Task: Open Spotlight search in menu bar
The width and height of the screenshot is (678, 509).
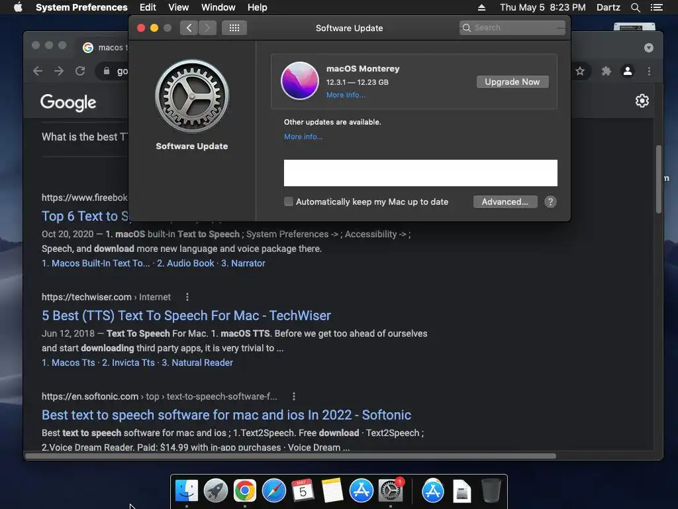Action: (x=636, y=7)
